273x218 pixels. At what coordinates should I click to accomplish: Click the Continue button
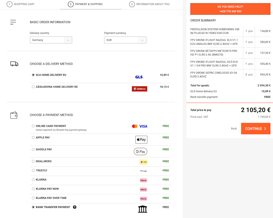coord(256,129)
